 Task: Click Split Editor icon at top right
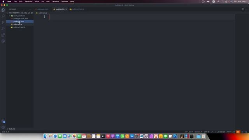coord(243,9)
